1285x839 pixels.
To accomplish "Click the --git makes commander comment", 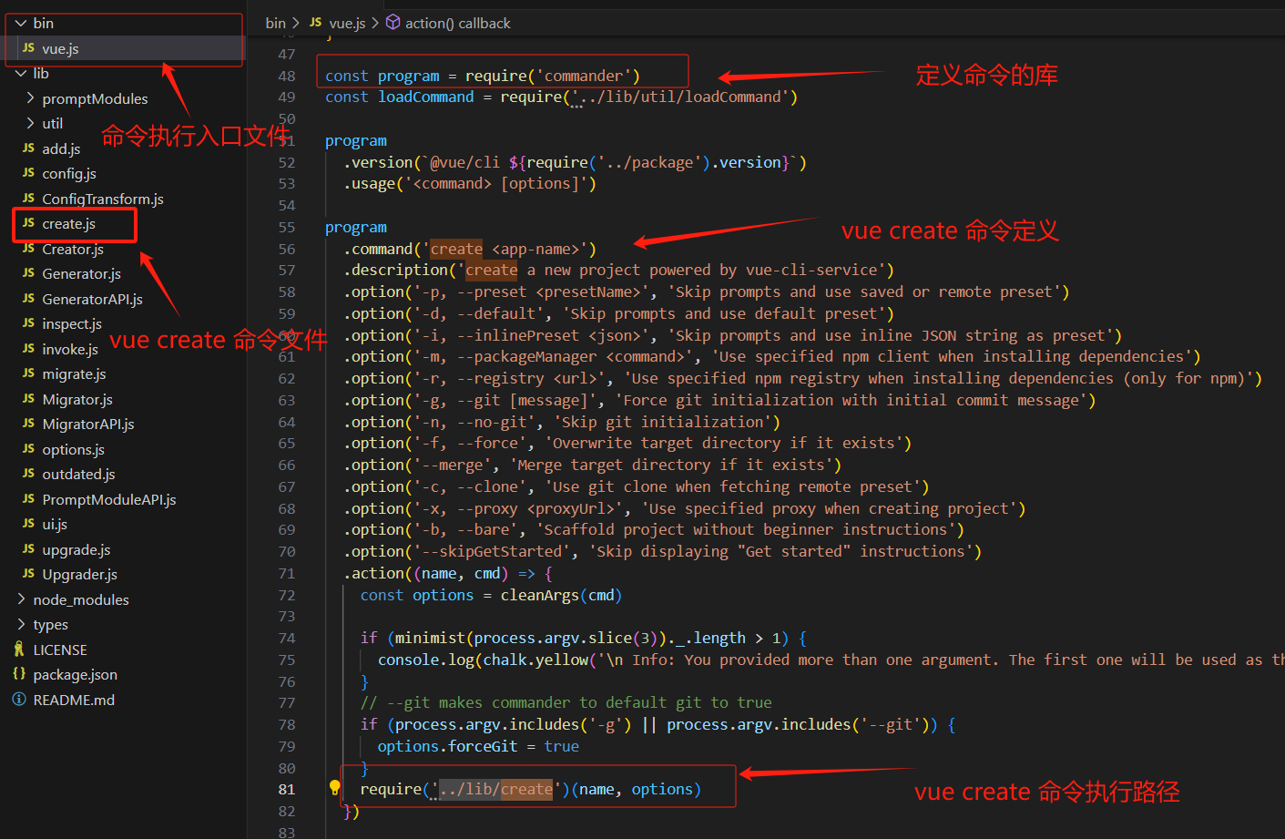I will point(566,702).
